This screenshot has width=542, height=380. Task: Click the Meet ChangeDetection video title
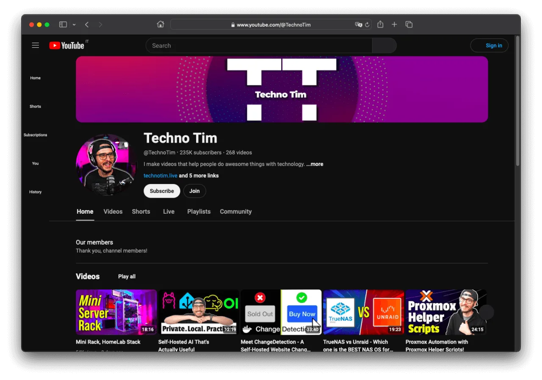(276, 346)
